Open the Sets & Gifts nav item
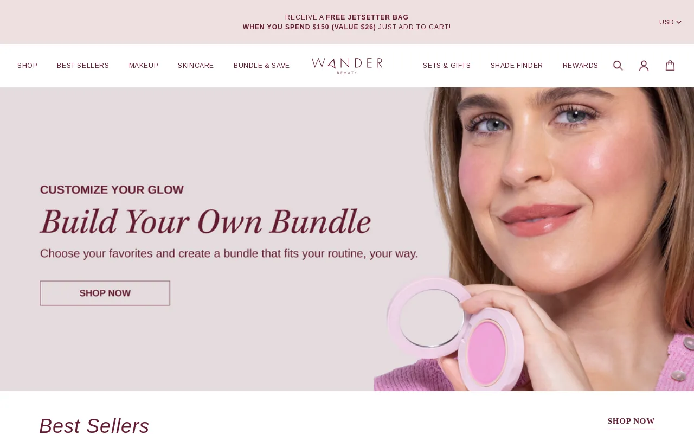694x434 pixels. [x=447, y=66]
